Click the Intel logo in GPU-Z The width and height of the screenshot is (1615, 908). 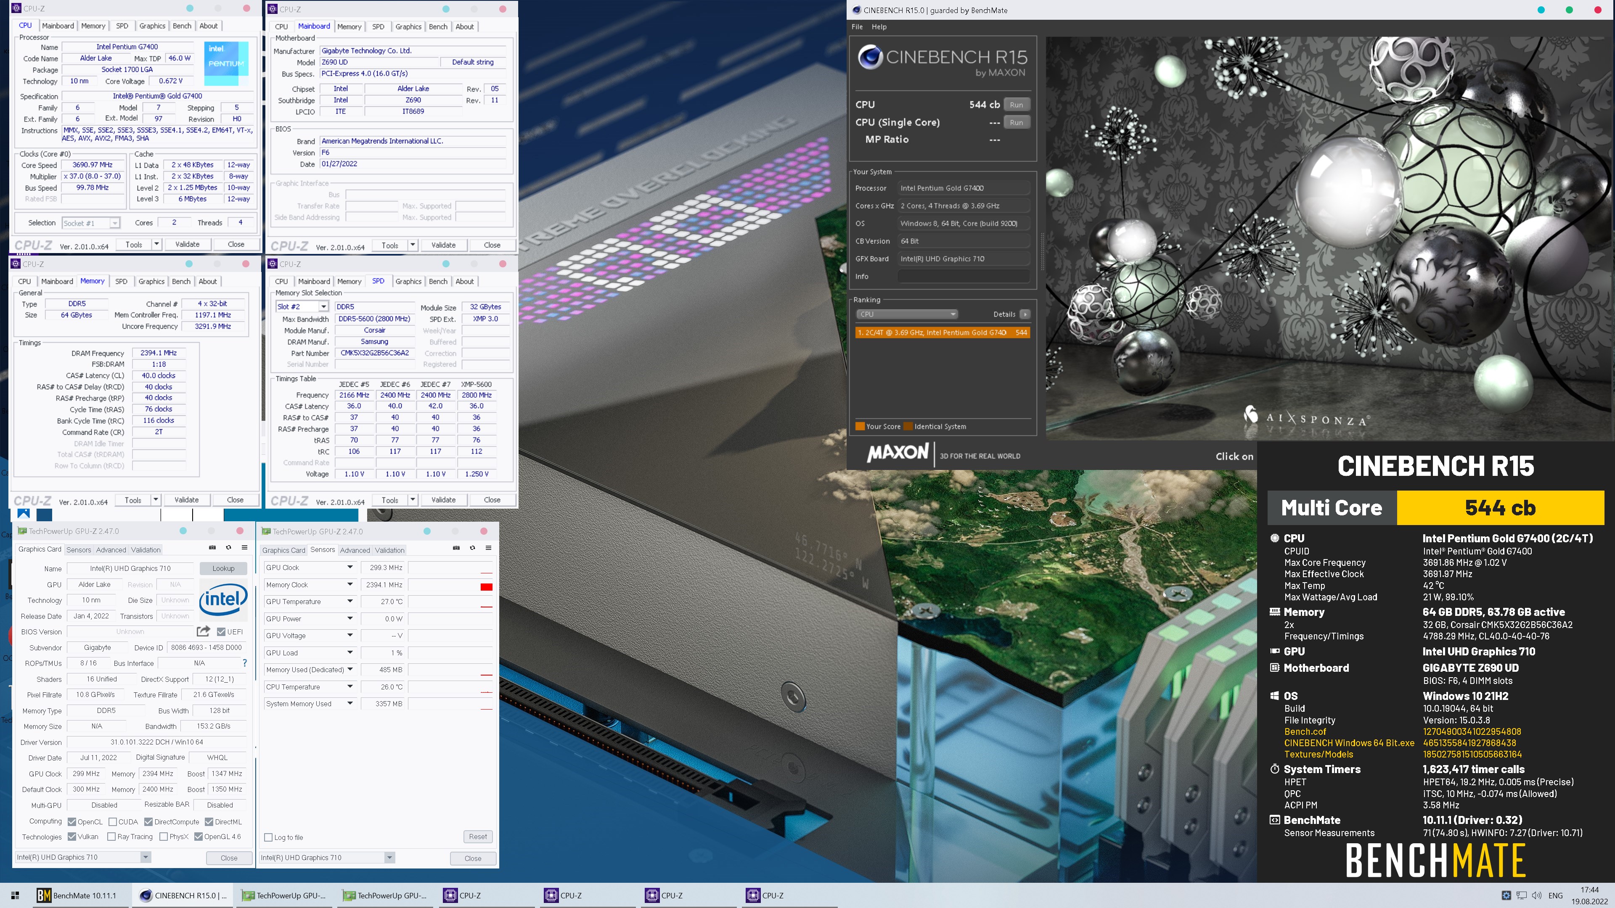(x=223, y=599)
